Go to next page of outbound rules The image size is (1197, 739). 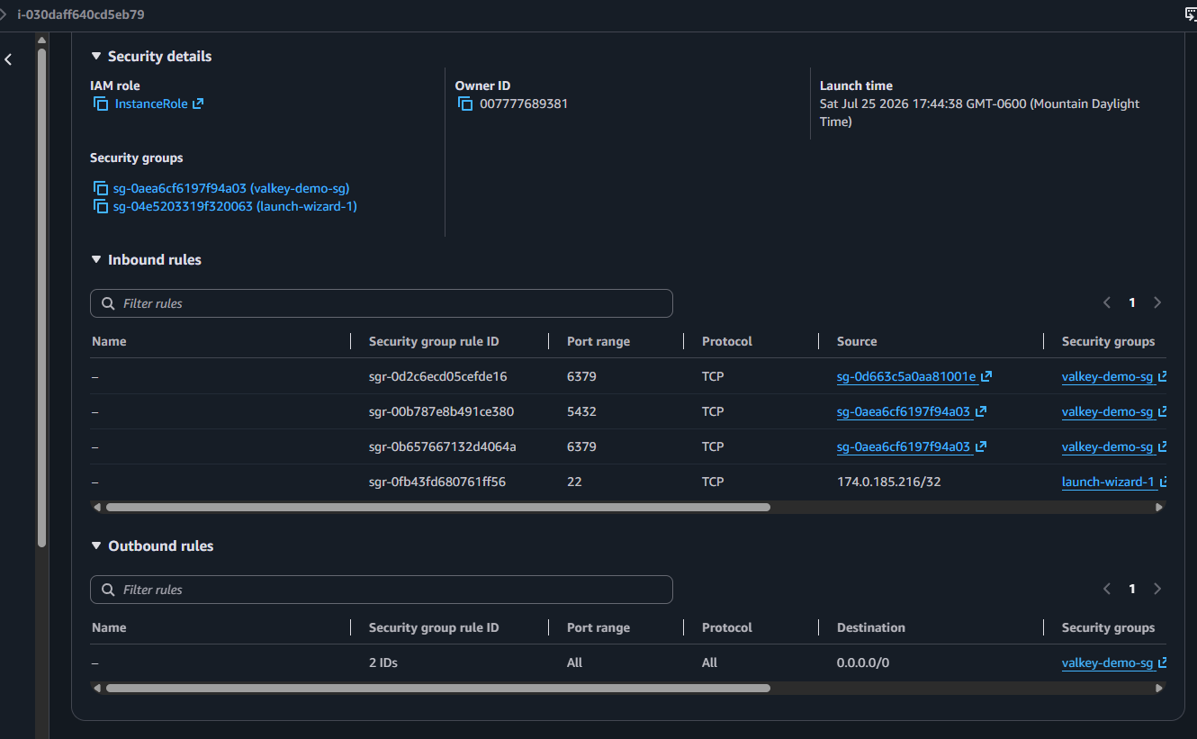click(1157, 589)
